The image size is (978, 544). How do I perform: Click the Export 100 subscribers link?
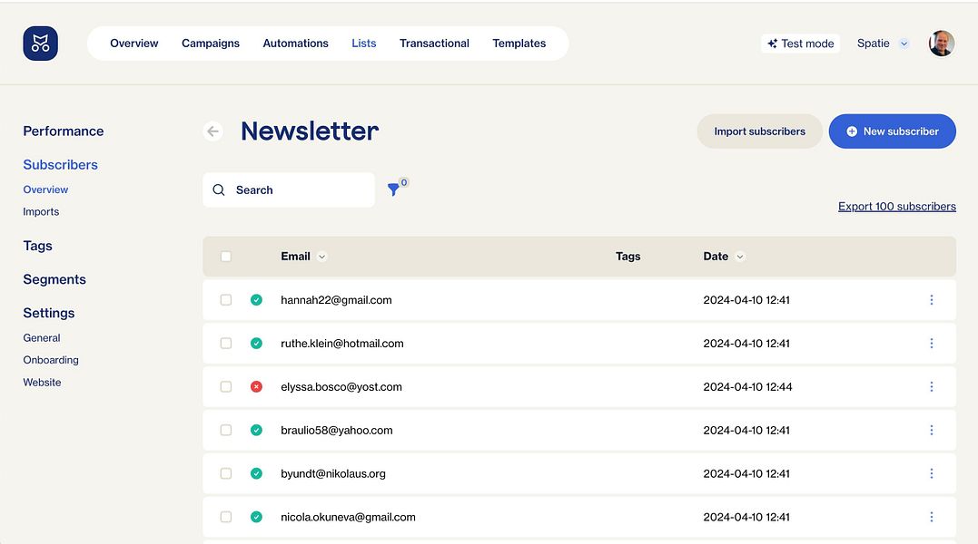896,206
